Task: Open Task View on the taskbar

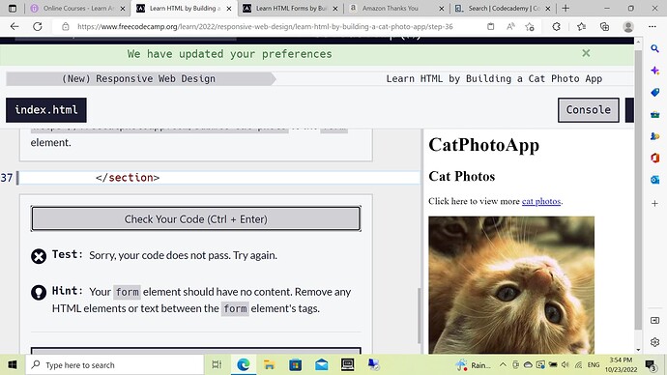Action: (x=217, y=364)
